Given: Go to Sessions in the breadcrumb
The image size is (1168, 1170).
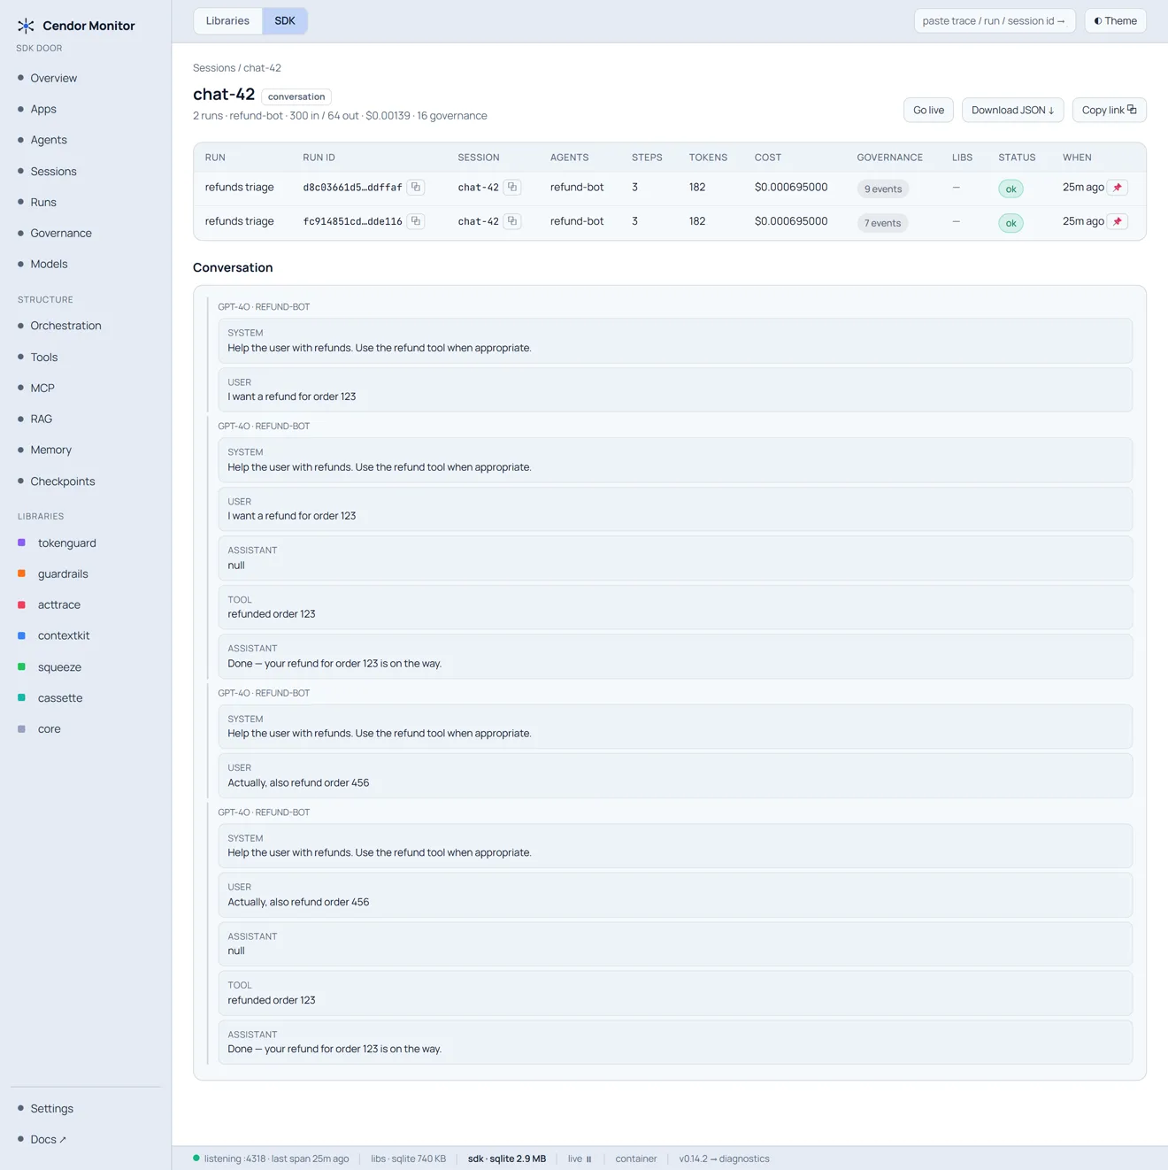Looking at the screenshot, I should coord(214,68).
